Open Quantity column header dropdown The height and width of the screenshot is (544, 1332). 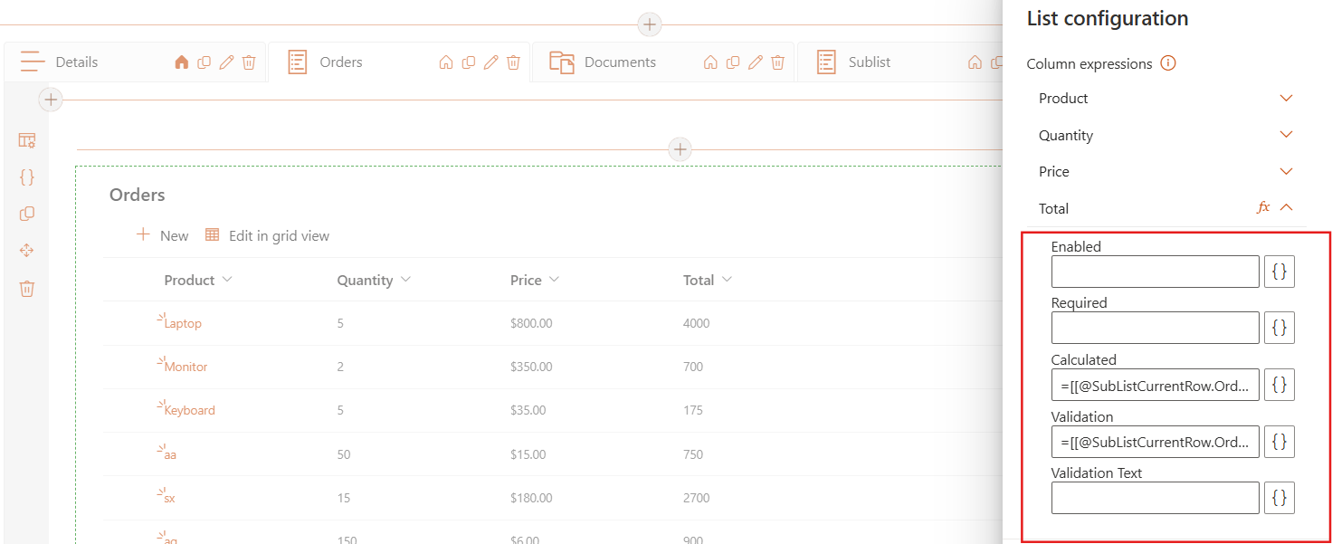[405, 280]
